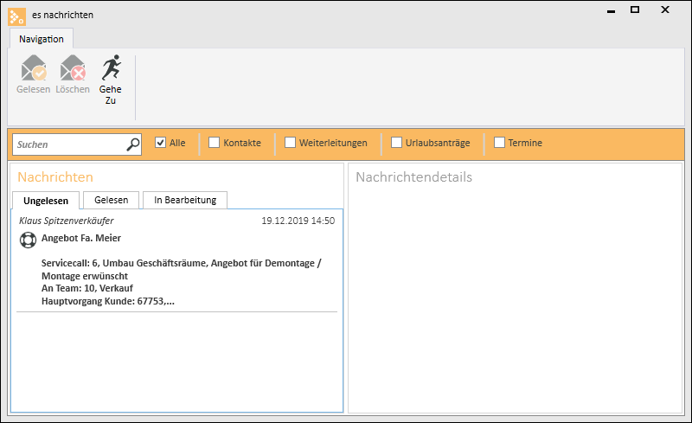Viewport: 692px width, 423px height.
Task: Click the es nachrichten app logo icon
Action: coord(16,16)
